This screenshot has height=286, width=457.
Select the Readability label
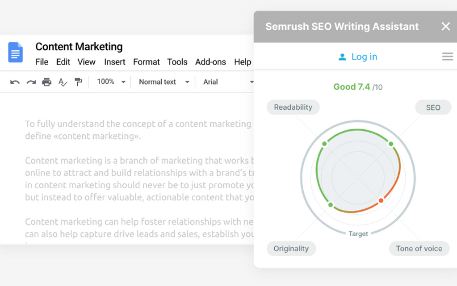(293, 107)
